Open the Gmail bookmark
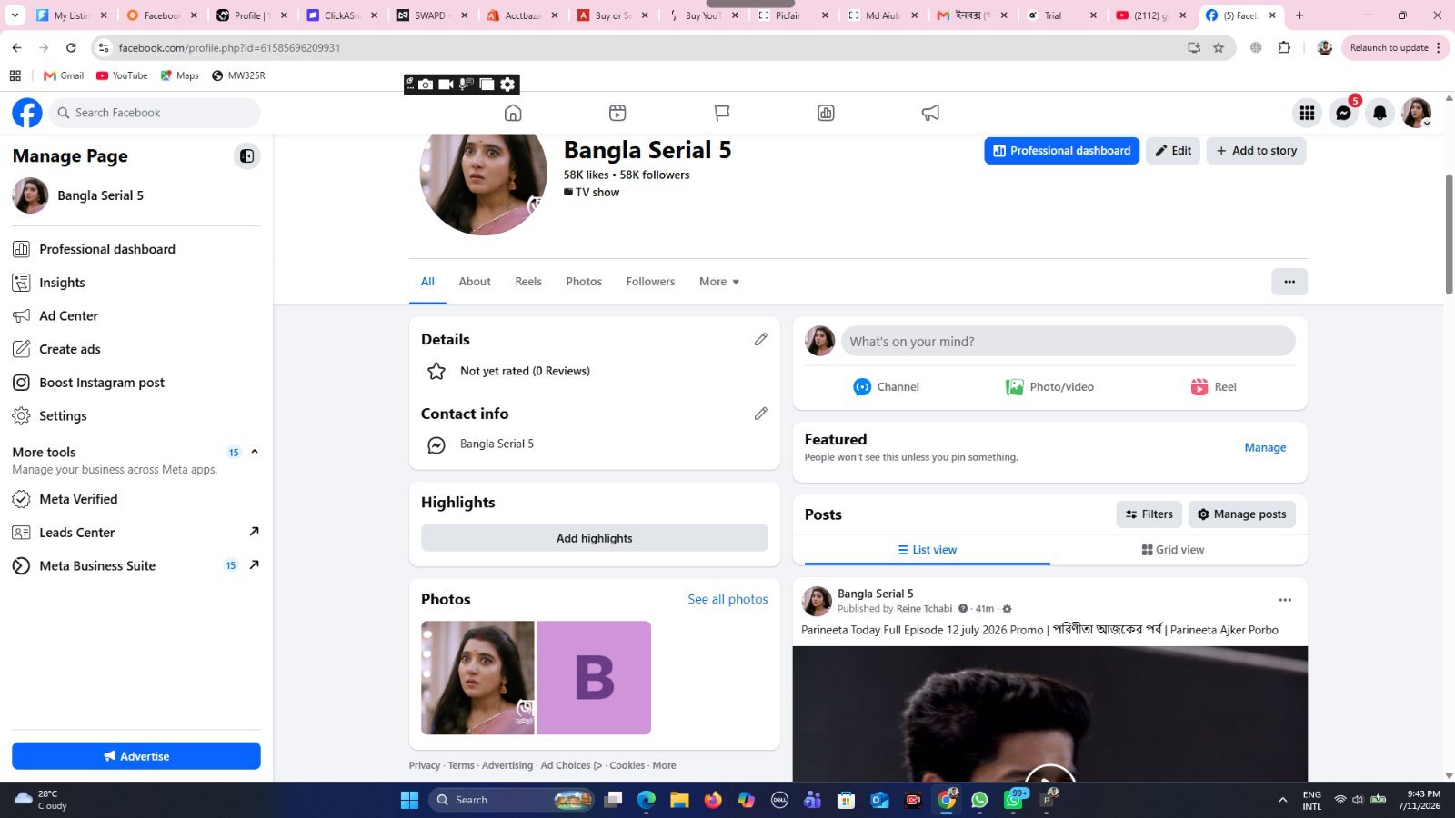Screen dimensions: 1455x818 click(x=64, y=75)
